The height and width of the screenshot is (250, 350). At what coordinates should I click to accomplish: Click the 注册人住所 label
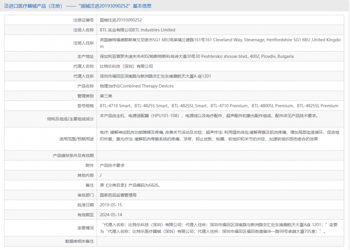click(83, 43)
